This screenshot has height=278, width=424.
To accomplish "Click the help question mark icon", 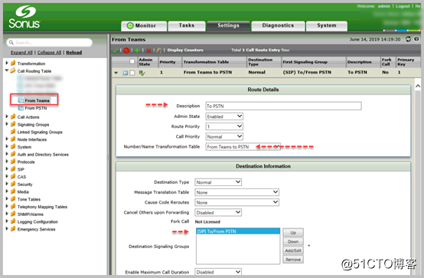I will pyautogui.click(x=416, y=39).
